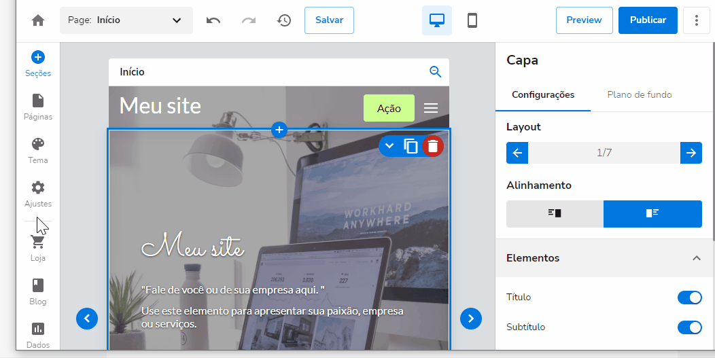Choose the text-left image-right alignment
The height and width of the screenshot is (358, 715).
click(x=555, y=213)
